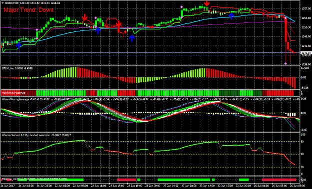This screenshot has width=312, height=189.
Task: Click the 23 Jun 08:00 time label
Action: [x=189, y=186]
